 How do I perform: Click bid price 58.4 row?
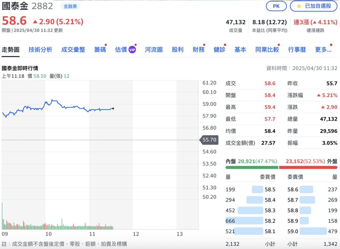(250, 200)
